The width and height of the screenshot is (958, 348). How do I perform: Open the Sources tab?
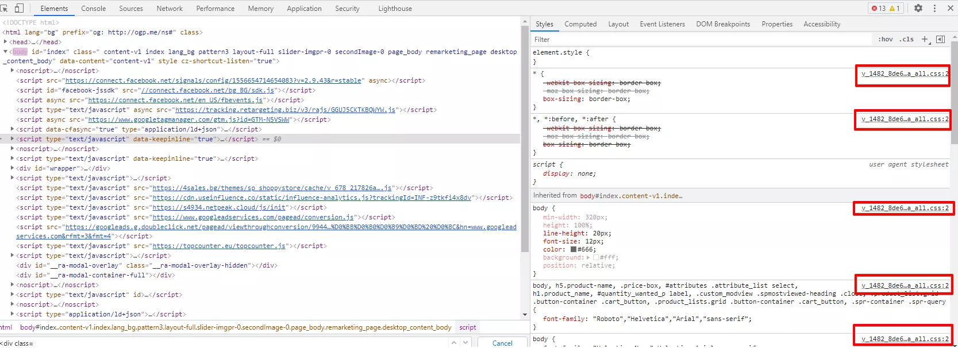131,9
